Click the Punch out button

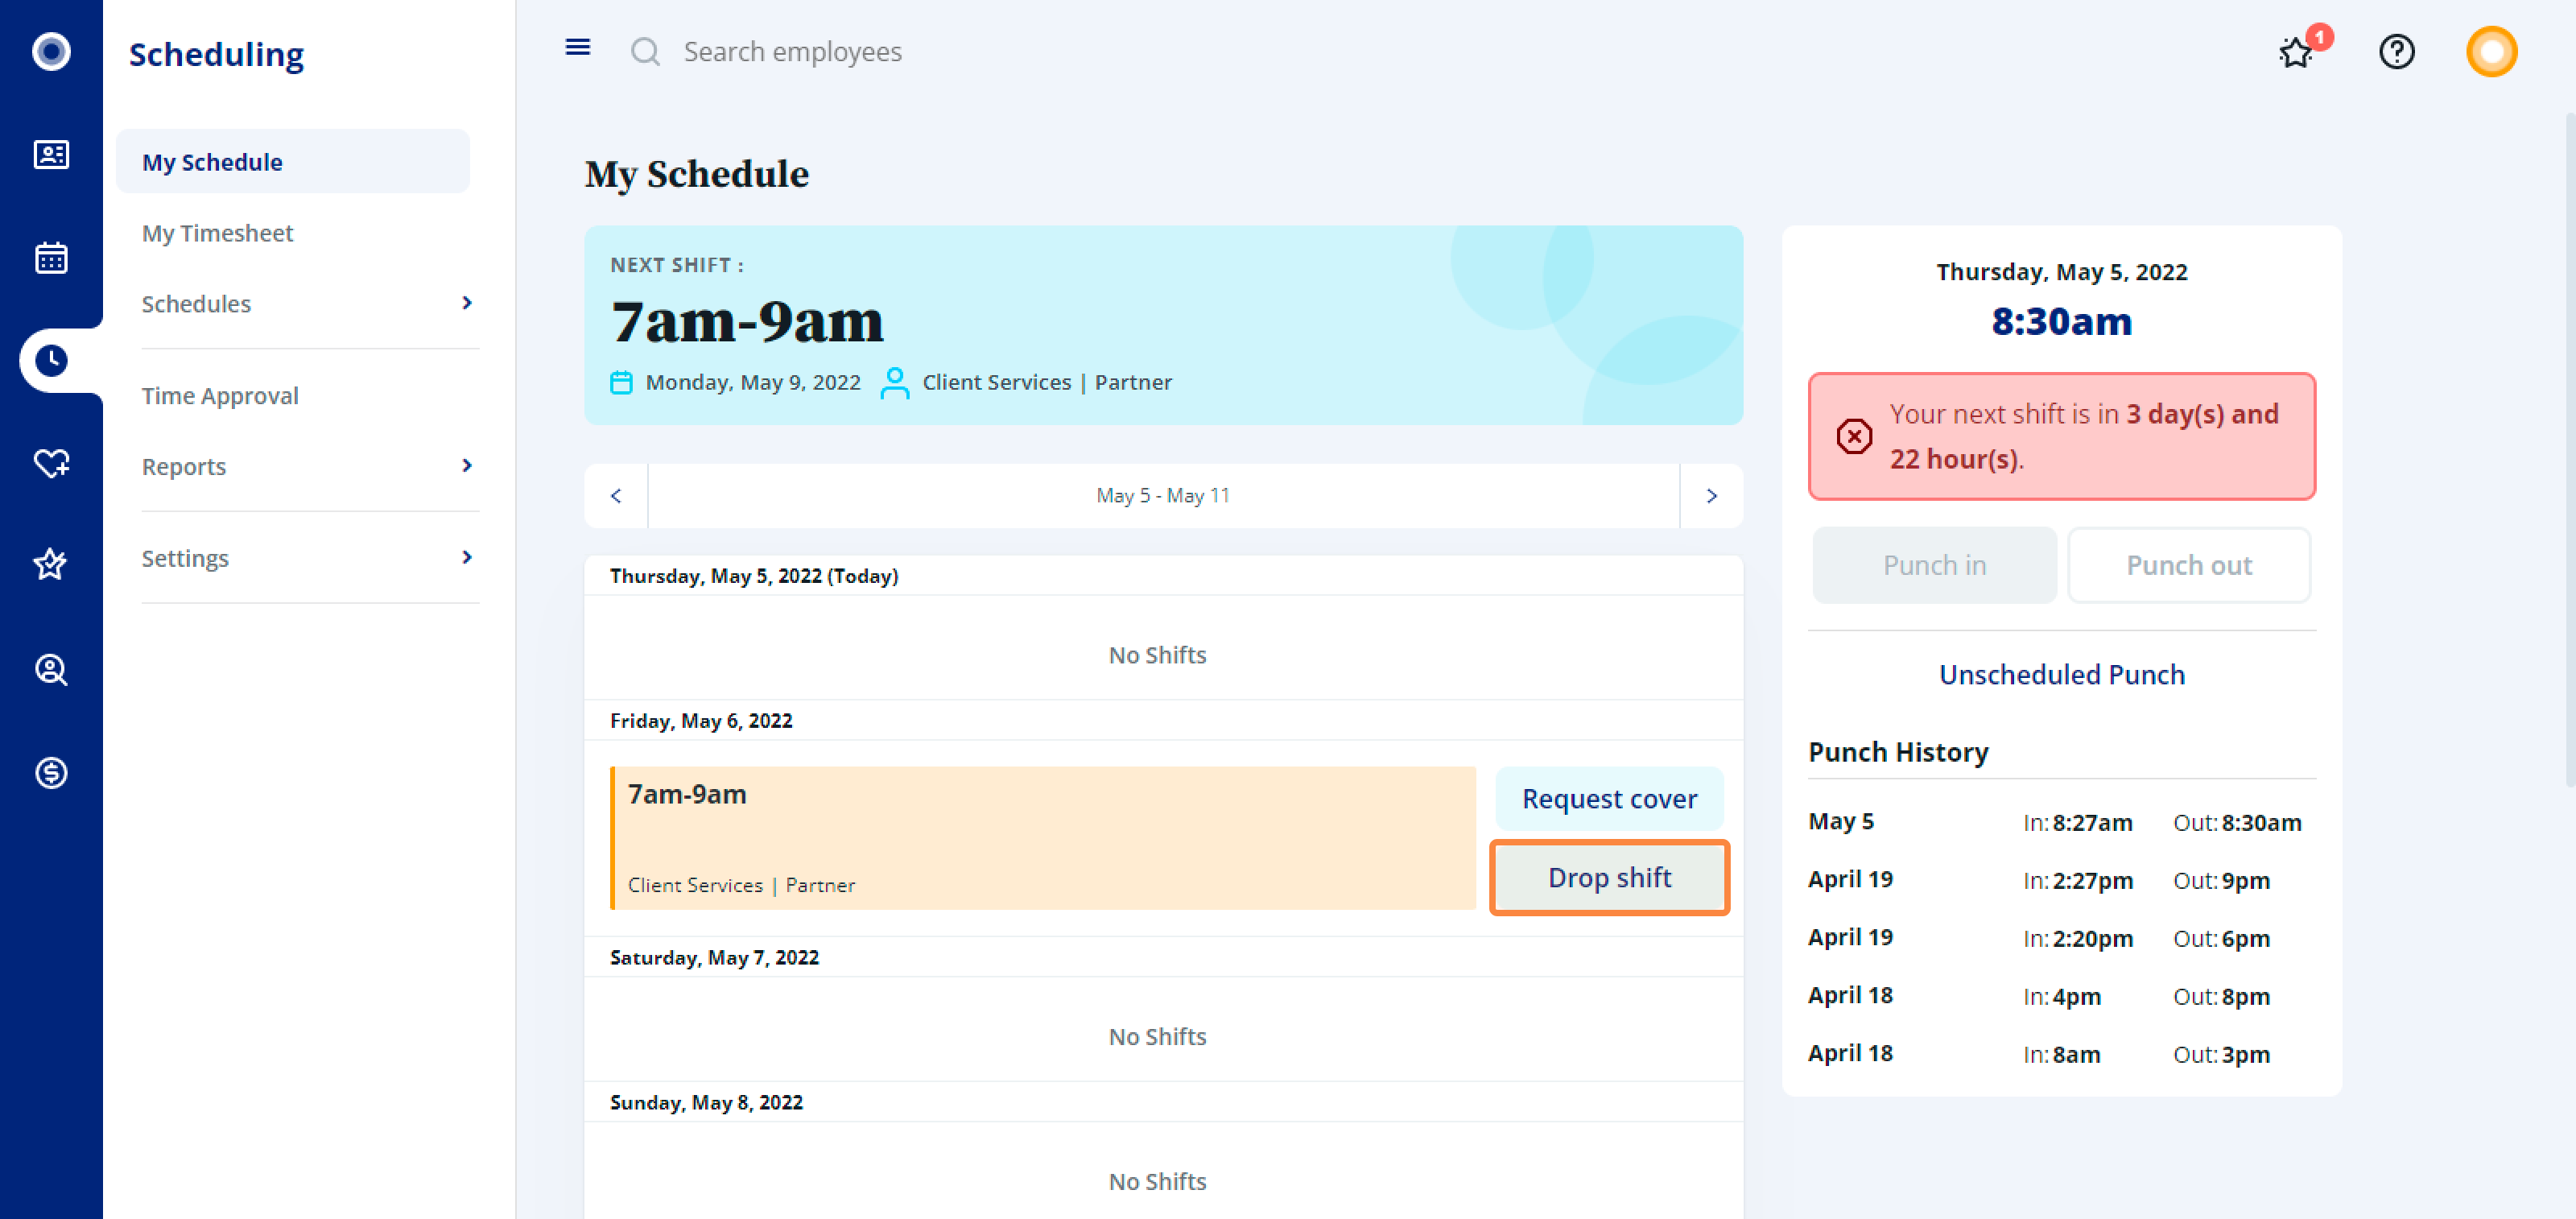[x=2189, y=565]
